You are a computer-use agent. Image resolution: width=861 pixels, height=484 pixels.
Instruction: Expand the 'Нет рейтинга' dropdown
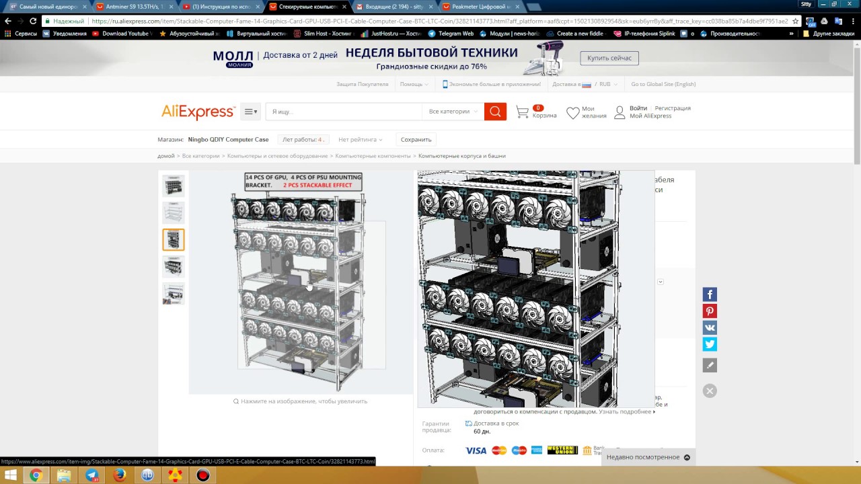(361, 140)
